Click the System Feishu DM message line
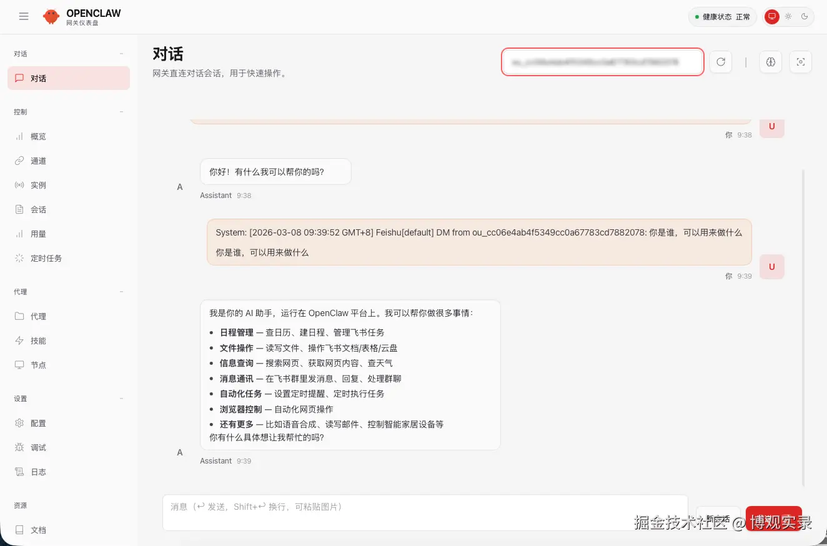 coord(478,232)
